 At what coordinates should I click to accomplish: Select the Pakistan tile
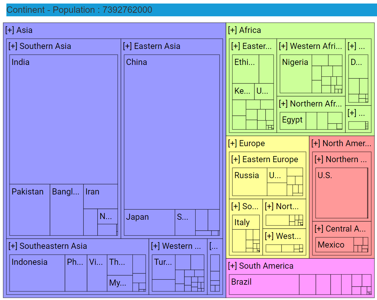tap(30, 210)
